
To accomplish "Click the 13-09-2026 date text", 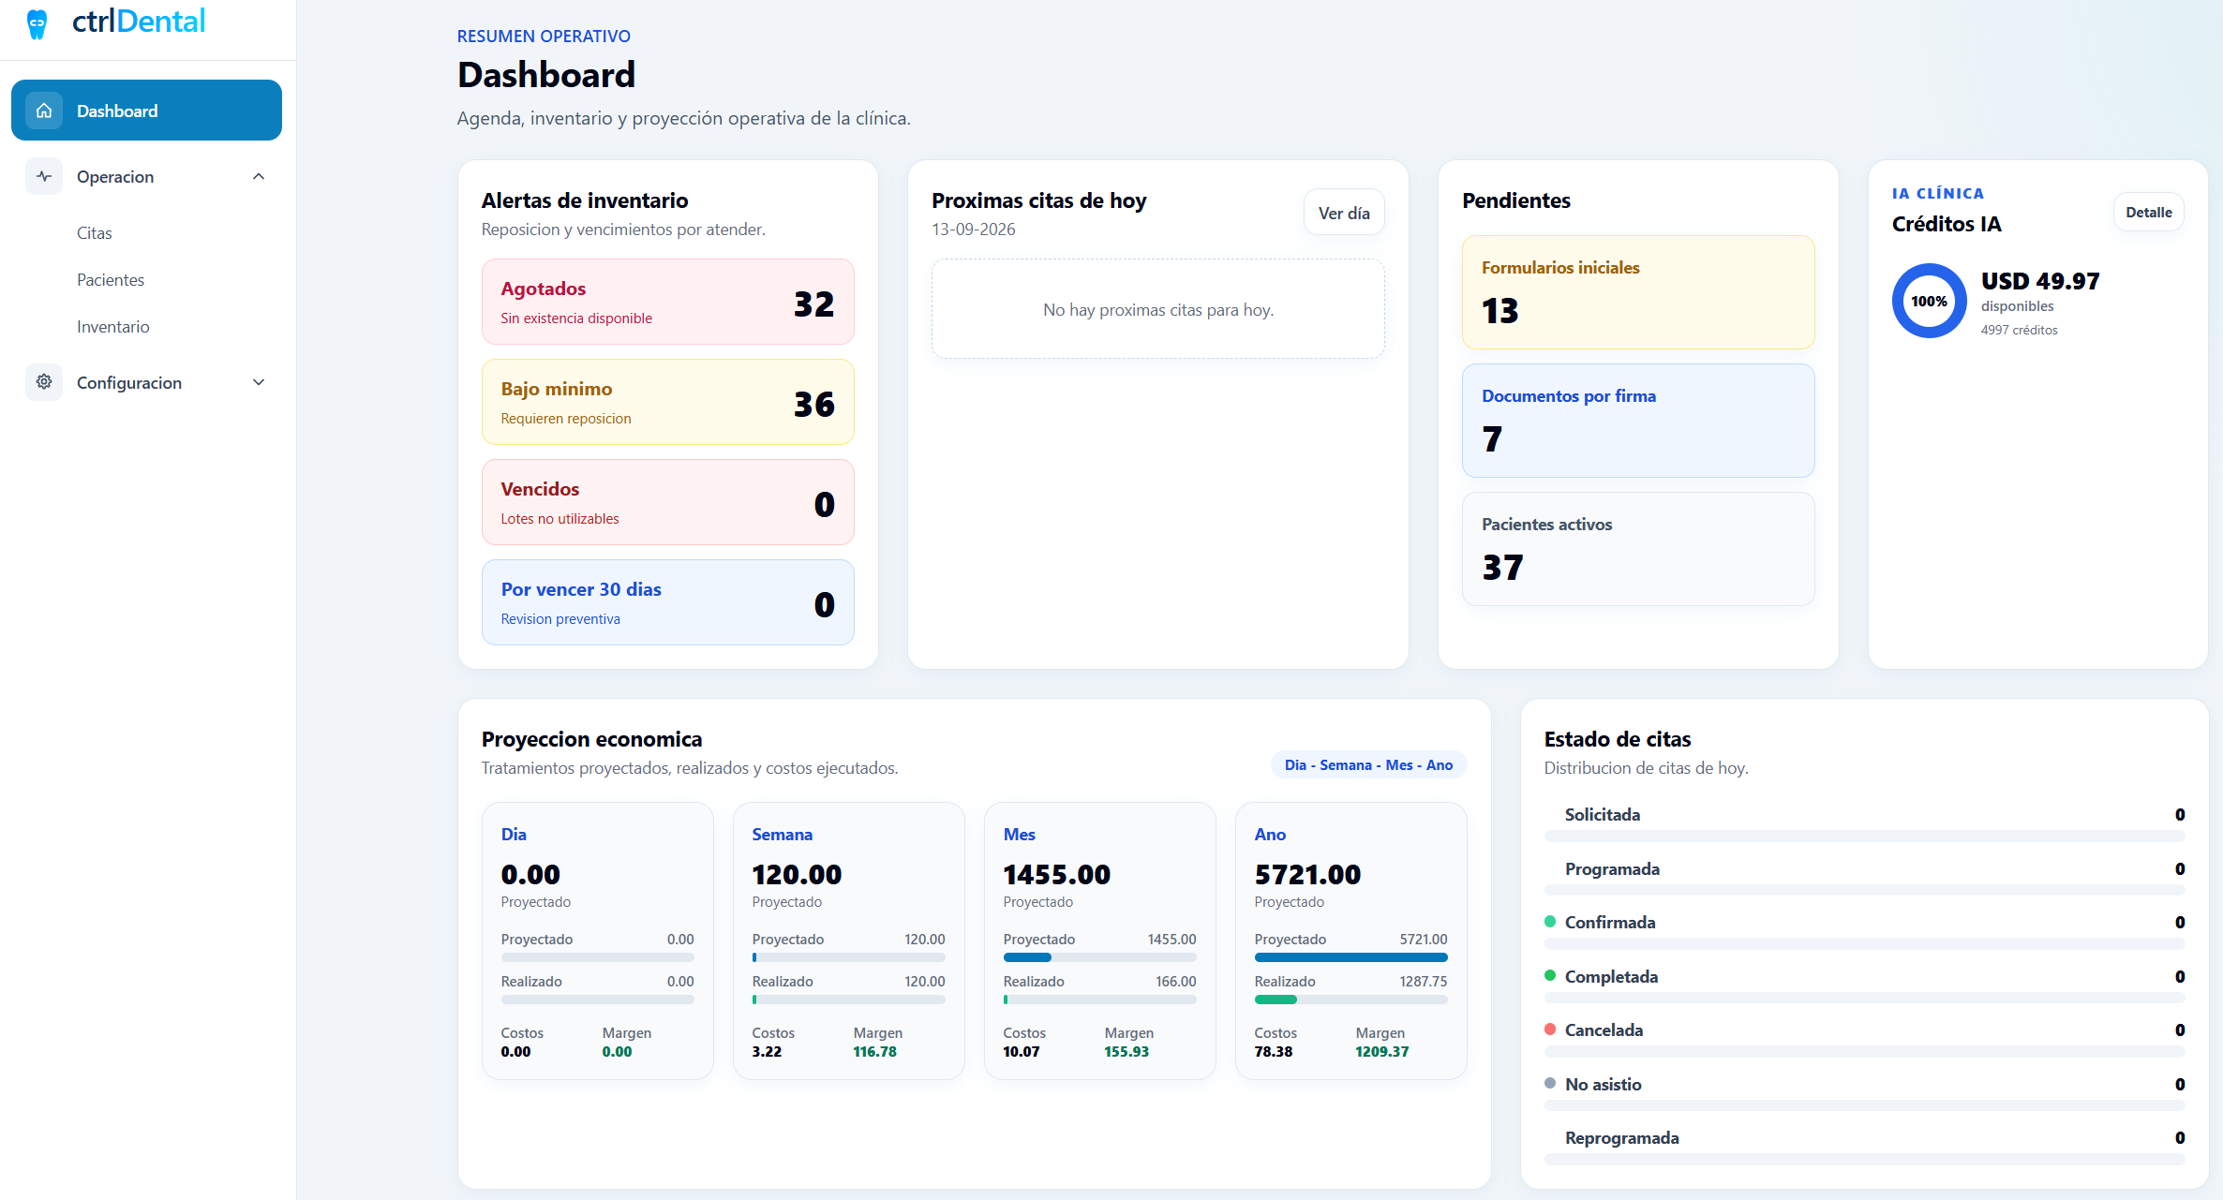I will tap(973, 230).
